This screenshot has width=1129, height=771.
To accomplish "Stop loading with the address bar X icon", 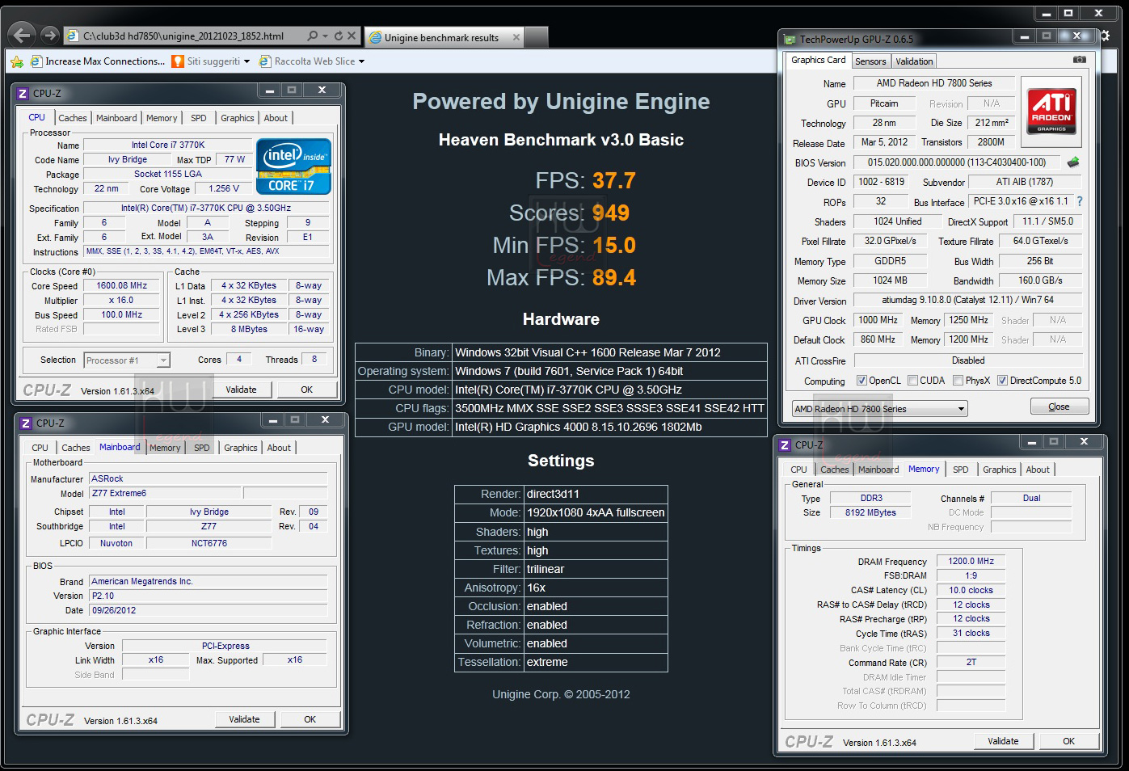I will click(x=352, y=36).
